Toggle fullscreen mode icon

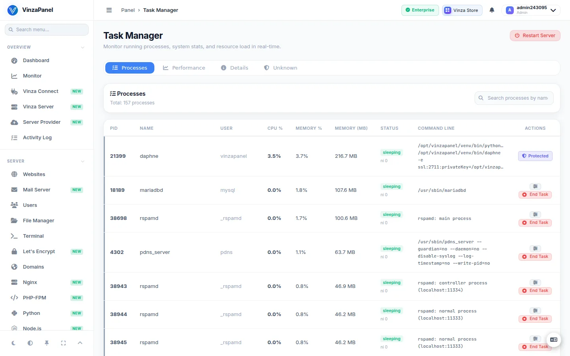tap(63, 343)
